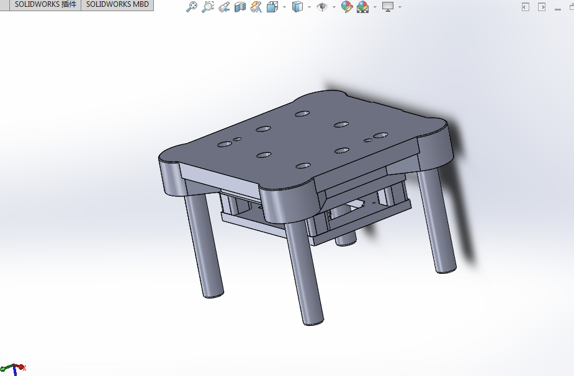Click the XYZ orientation triad
Screen dimensions: 574x376
pyautogui.click(x=13, y=369)
